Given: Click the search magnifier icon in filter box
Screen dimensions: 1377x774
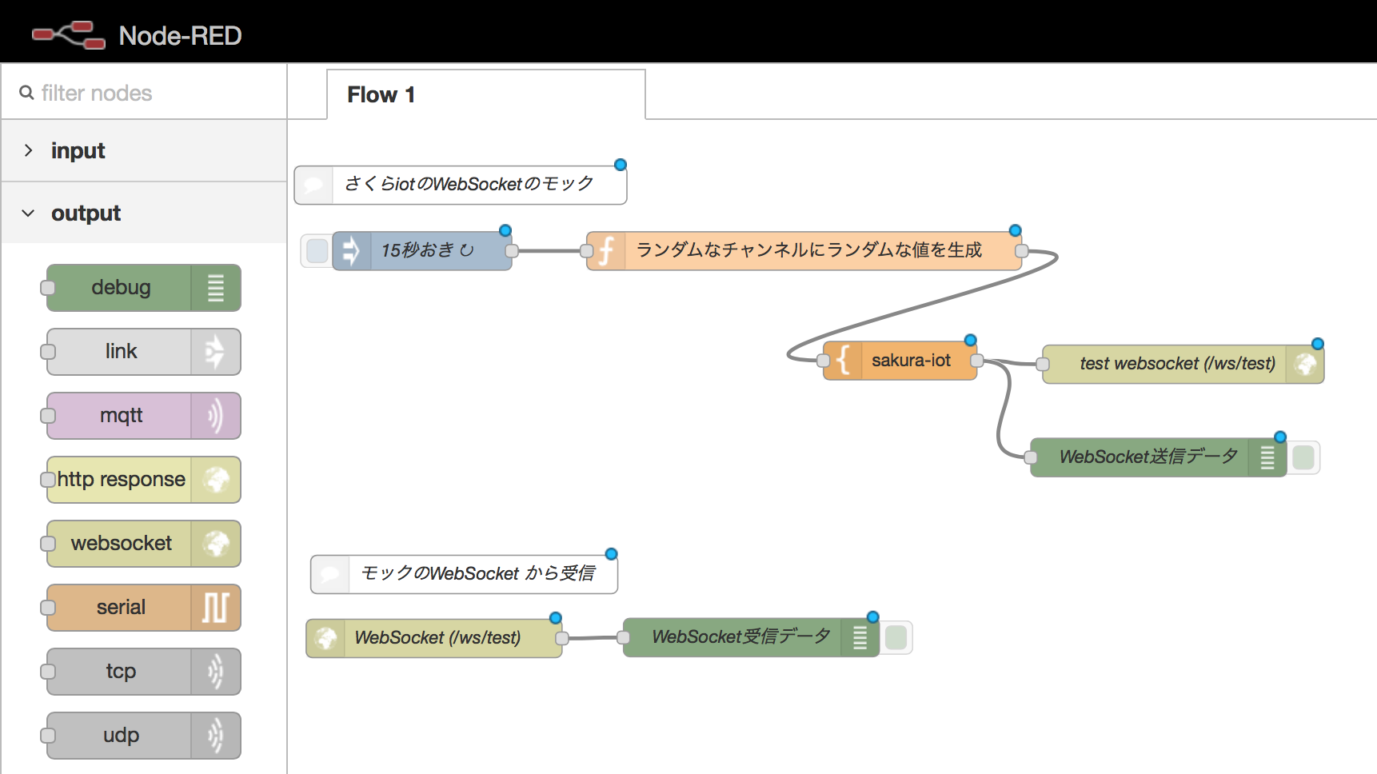Looking at the screenshot, I should pos(26,93).
